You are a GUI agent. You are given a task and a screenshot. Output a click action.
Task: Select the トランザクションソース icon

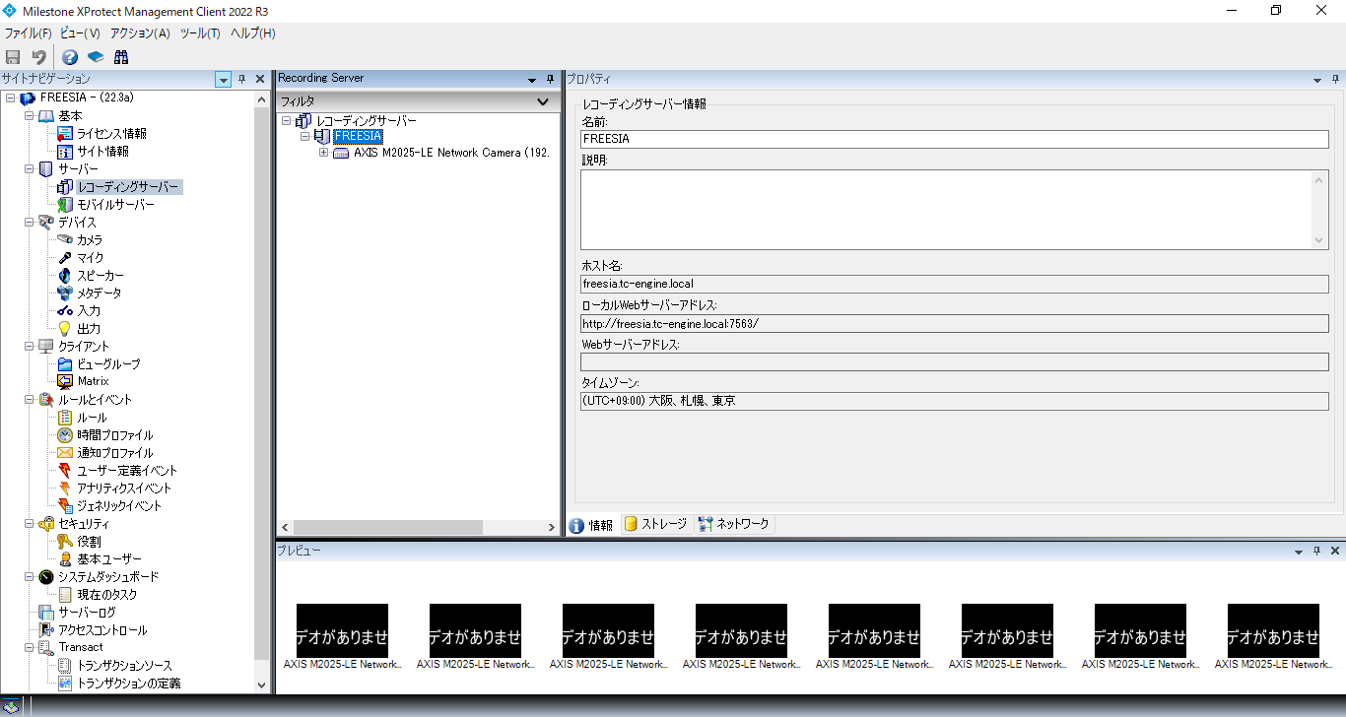click(x=65, y=666)
